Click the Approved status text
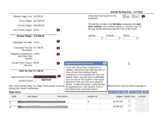164x121 pixels. (x=46, y=80)
